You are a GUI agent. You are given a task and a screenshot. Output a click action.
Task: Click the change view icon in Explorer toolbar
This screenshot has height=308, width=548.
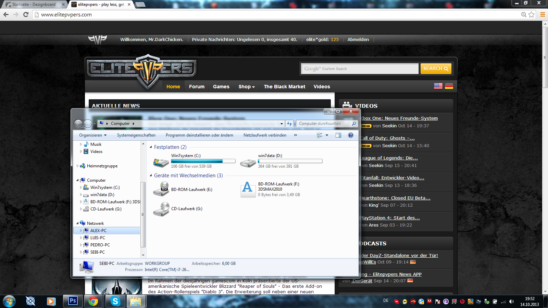tap(320, 135)
